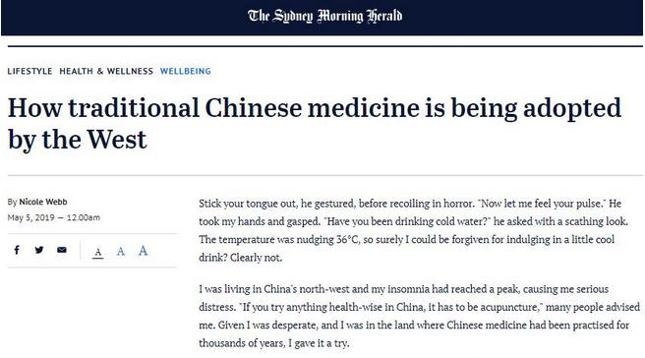The width and height of the screenshot is (645, 358).
Task: Open The Sydney Morning Herald masthead logo
Action: point(325,17)
